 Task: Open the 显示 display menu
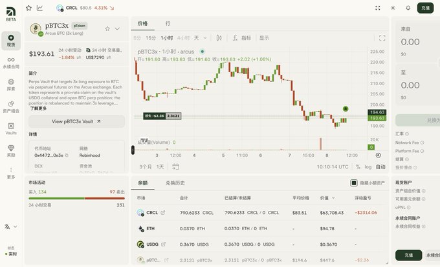pos(264,38)
